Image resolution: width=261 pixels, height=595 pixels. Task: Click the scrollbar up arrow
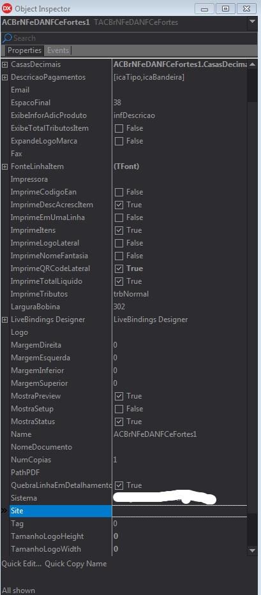pos(252,64)
